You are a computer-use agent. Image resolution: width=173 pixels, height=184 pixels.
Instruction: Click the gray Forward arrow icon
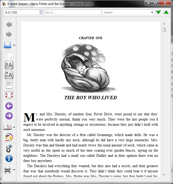coord(9,34)
